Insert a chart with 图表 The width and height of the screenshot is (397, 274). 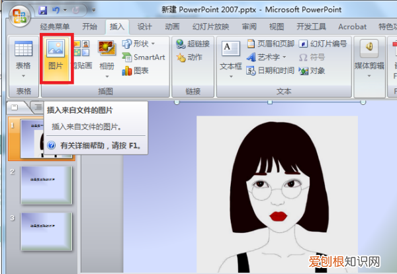[135, 71]
